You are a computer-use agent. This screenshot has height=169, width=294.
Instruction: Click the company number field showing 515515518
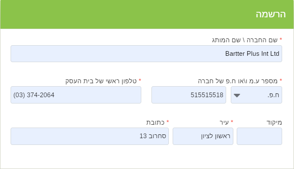[188, 95]
